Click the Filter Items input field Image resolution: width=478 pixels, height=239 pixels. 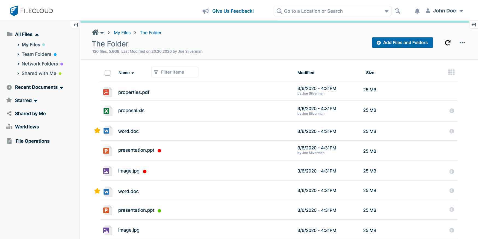[175, 72]
